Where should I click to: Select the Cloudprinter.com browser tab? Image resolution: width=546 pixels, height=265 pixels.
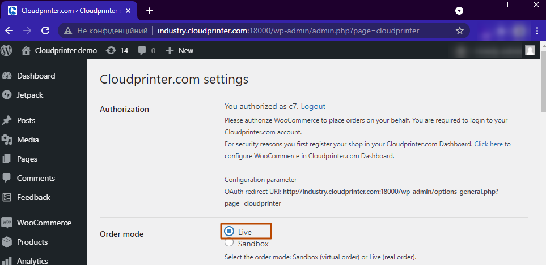coord(70,11)
